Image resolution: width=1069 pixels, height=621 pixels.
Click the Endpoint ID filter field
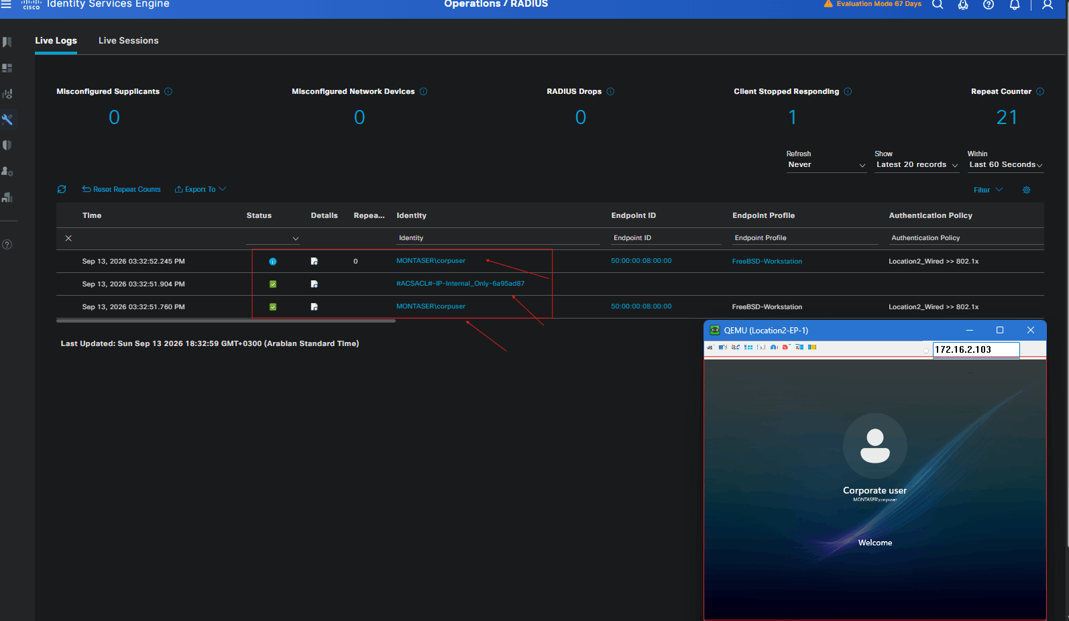[x=666, y=238]
